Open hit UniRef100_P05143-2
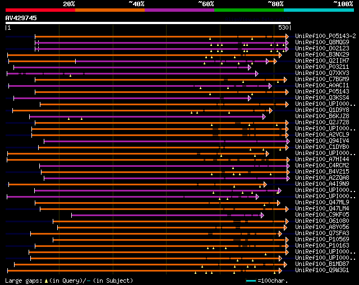This screenshot has height=285, width=359. (325, 36)
